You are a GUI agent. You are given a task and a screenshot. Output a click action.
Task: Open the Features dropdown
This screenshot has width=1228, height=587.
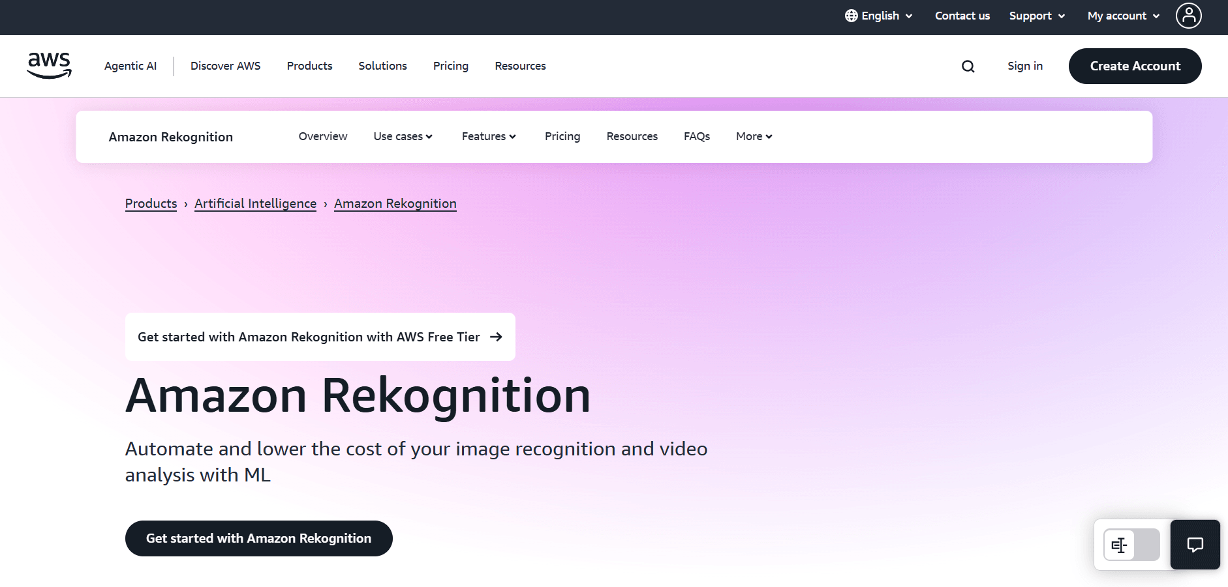click(x=488, y=136)
